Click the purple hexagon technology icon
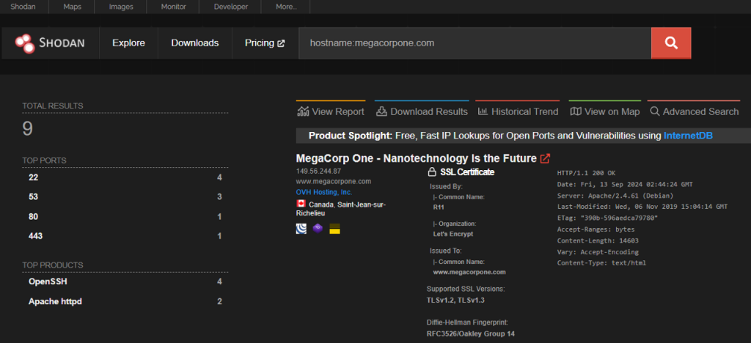 [x=318, y=229]
